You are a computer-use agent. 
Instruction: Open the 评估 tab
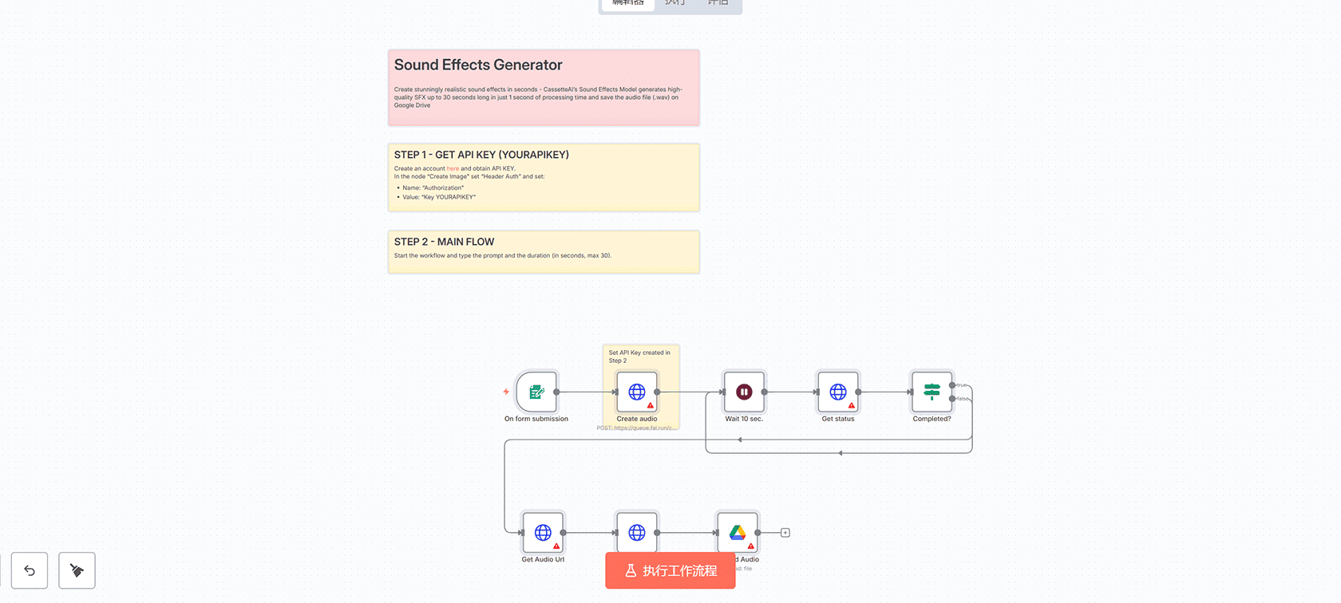pos(718,4)
